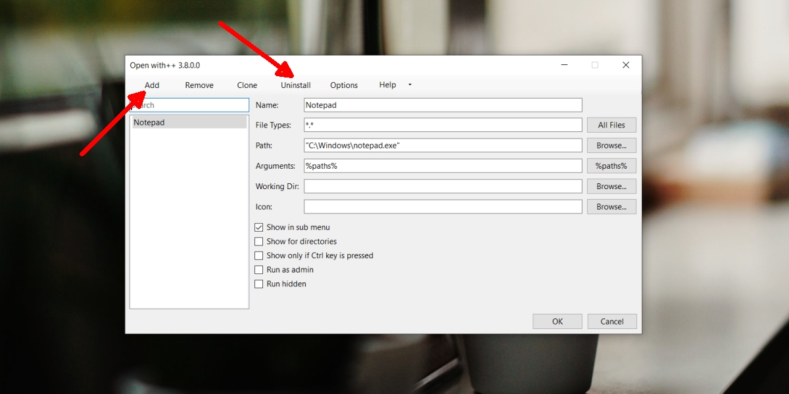Enable Show for directories
789x394 pixels.
click(x=258, y=242)
